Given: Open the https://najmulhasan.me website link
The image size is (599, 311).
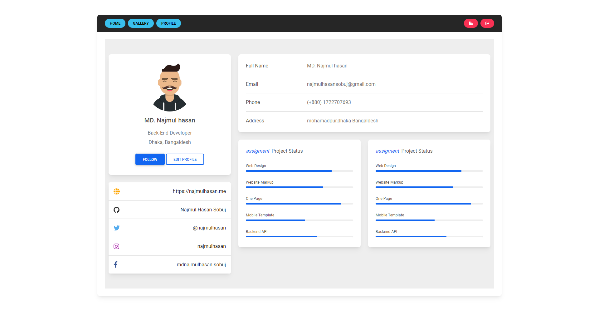Looking at the screenshot, I should 199,191.
